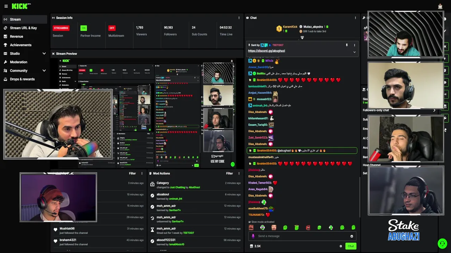Image resolution: width=451 pixels, height=253 pixels.
Task: Click abuaboul banned entry
Action: click(195, 196)
